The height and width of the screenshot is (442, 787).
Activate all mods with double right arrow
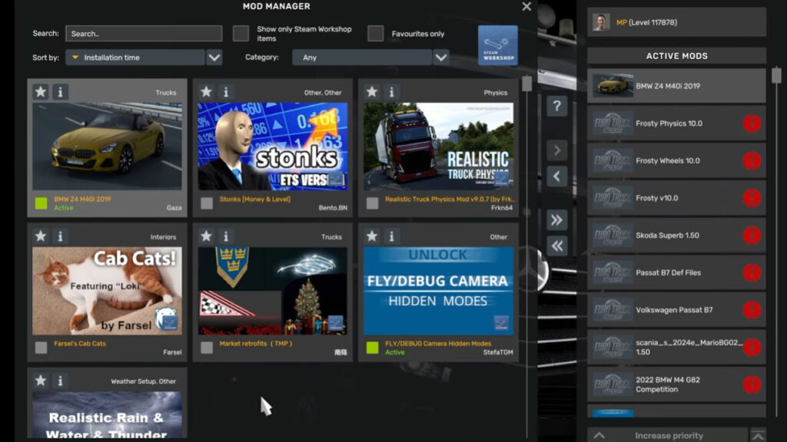557,219
